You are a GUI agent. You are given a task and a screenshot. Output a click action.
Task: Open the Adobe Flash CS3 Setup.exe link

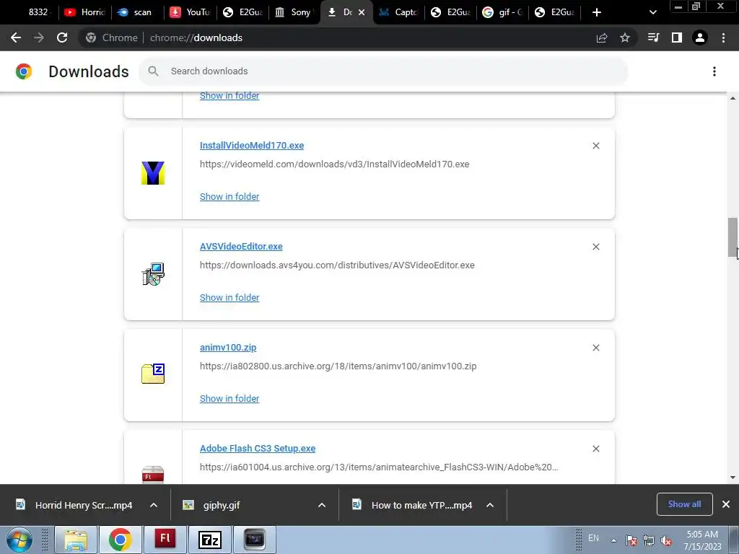[258, 449]
